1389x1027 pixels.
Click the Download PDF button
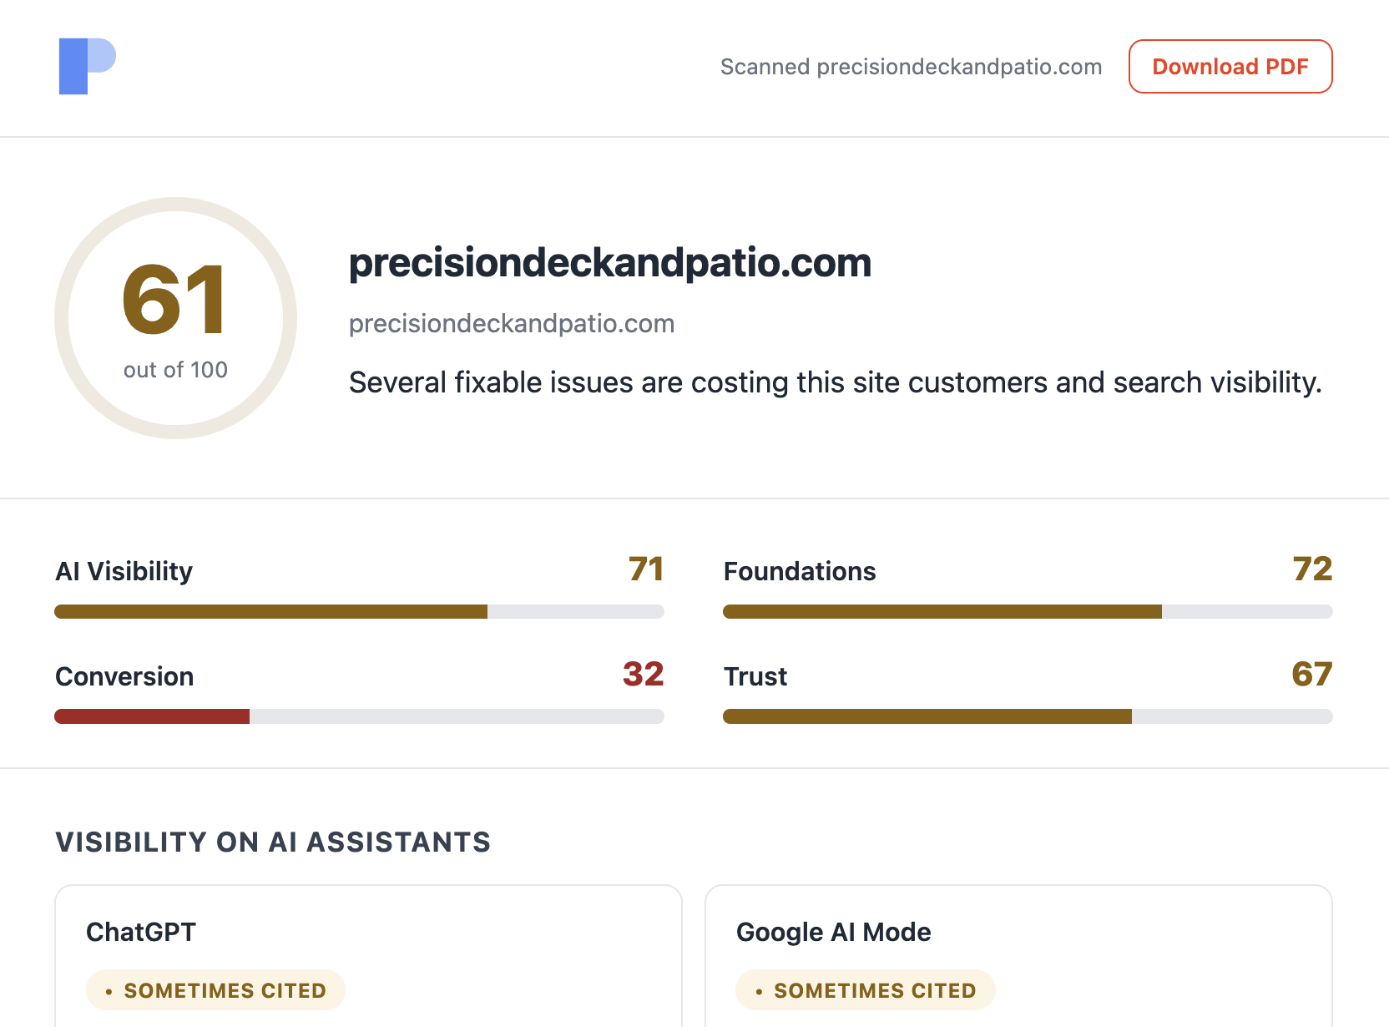[x=1230, y=66]
